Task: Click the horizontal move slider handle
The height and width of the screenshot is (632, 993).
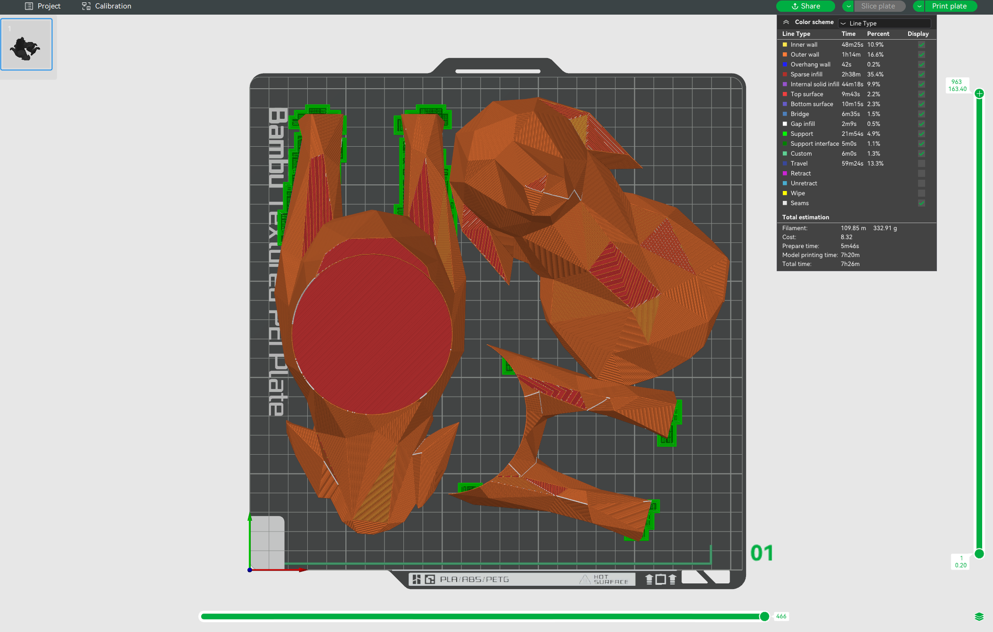Action: pos(764,616)
